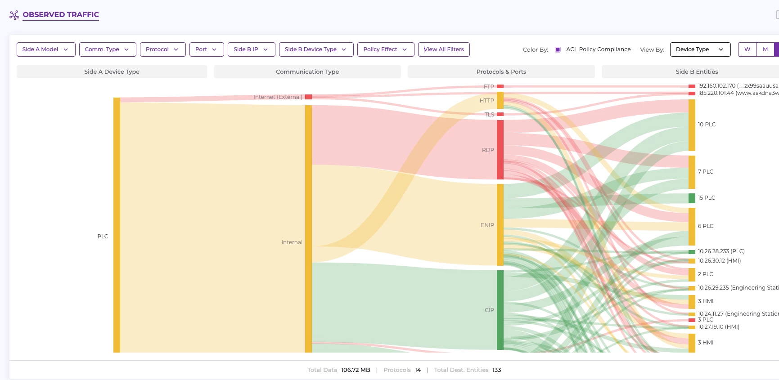Click the ENIP protocol node bar
The image size is (779, 380).
[x=500, y=225]
